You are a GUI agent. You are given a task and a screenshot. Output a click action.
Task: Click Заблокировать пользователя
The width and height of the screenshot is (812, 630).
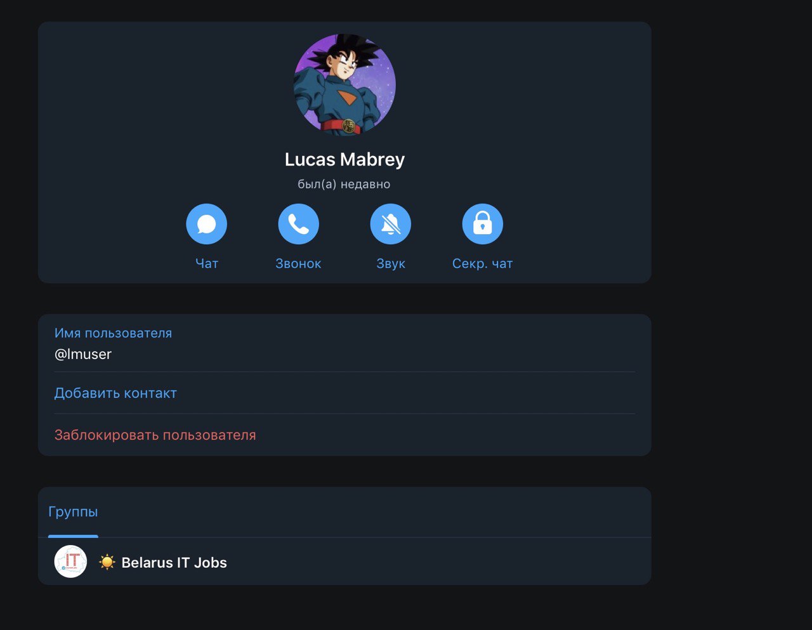point(155,435)
